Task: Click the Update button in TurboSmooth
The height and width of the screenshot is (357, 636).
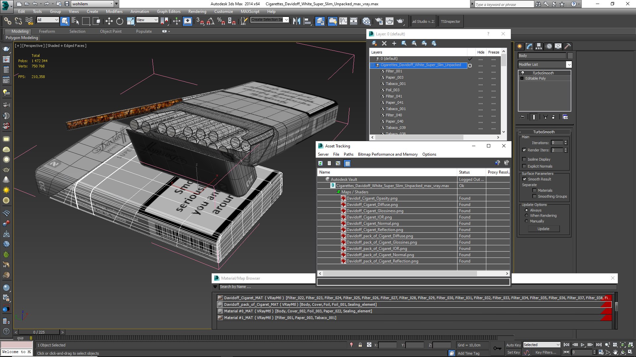Action: (543, 229)
